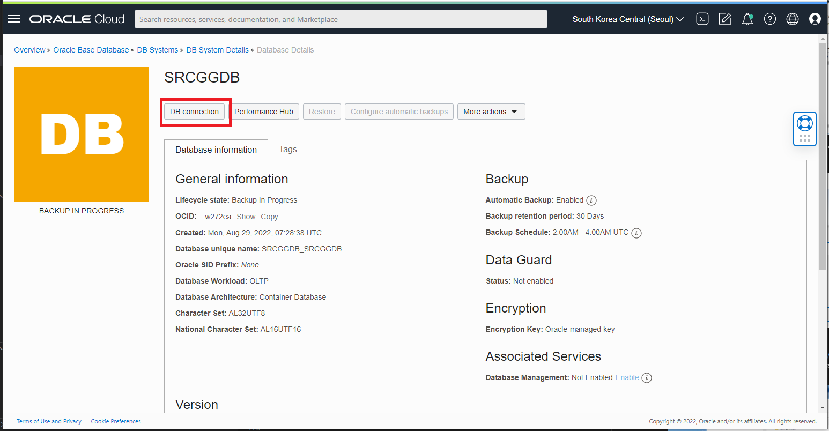This screenshot has width=829, height=431.
Task: Click the BACKUP IN PROGRESS status label
Action: point(82,211)
